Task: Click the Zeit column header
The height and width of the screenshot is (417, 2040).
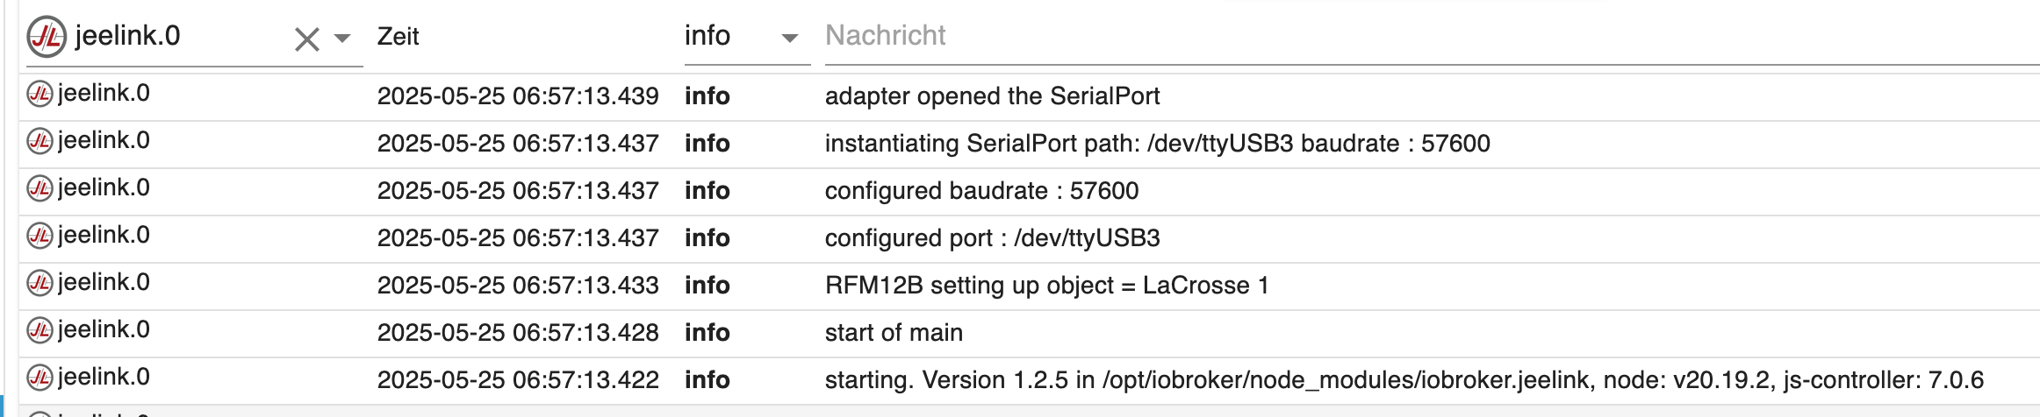Action: coord(398,37)
